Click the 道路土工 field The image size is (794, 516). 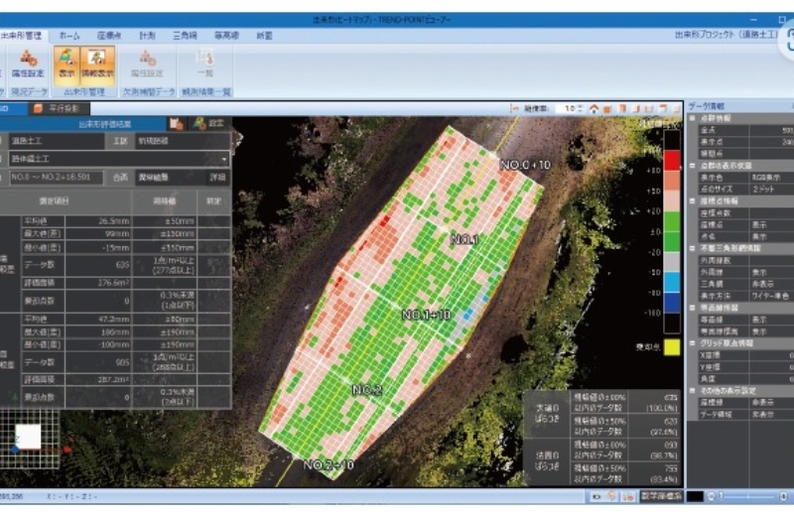[x=56, y=141]
